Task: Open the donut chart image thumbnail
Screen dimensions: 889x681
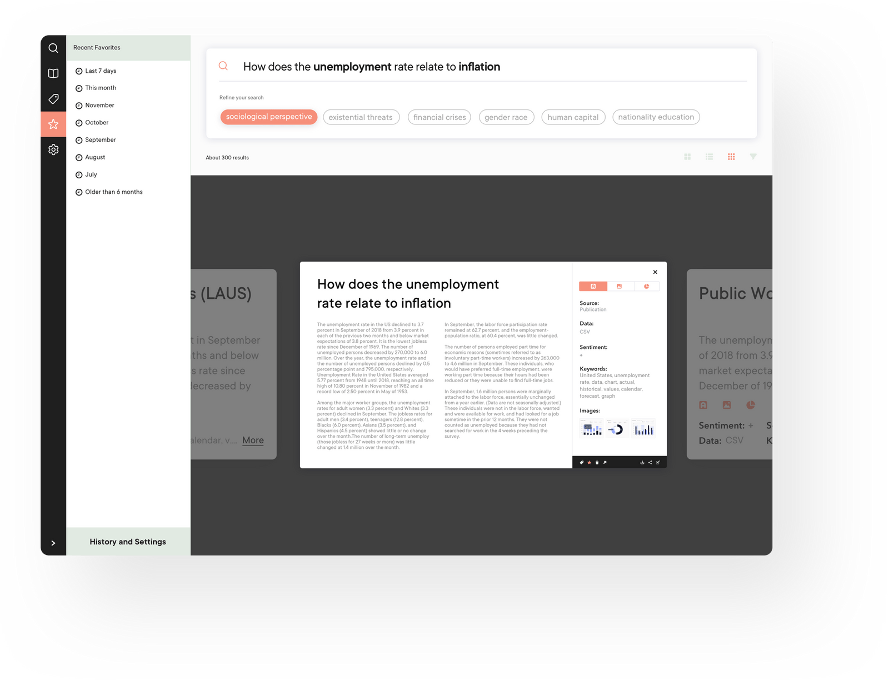Action: tap(616, 429)
